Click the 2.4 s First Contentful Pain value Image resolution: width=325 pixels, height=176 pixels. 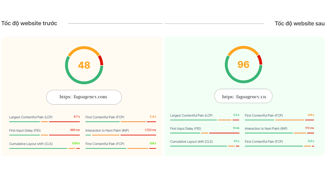(153, 117)
